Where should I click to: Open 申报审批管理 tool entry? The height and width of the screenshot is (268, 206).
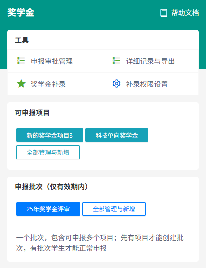point(52,61)
